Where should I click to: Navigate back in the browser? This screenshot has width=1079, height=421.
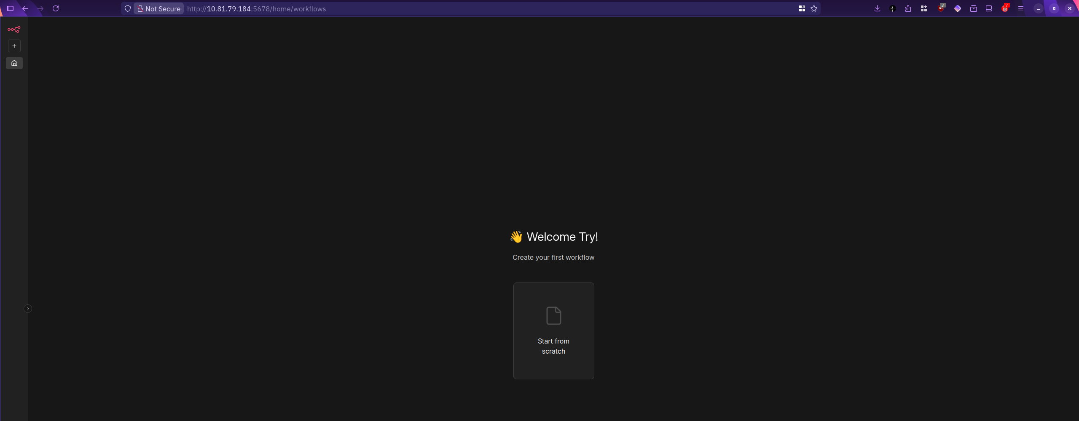pyautogui.click(x=25, y=8)
